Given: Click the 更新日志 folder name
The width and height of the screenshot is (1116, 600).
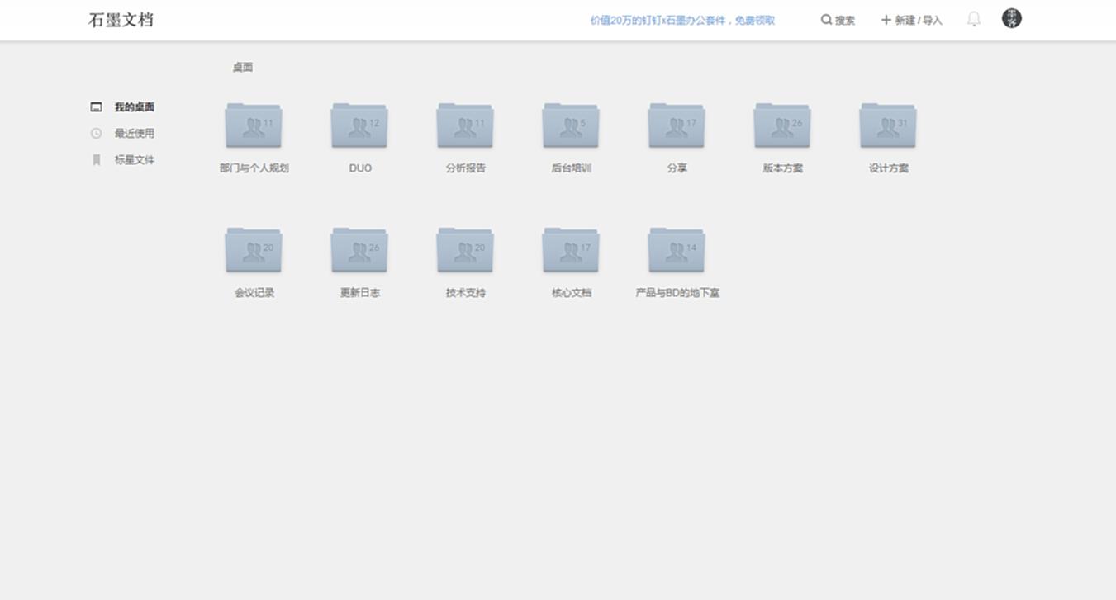Looking at the screenshot, I should (360, 293).
